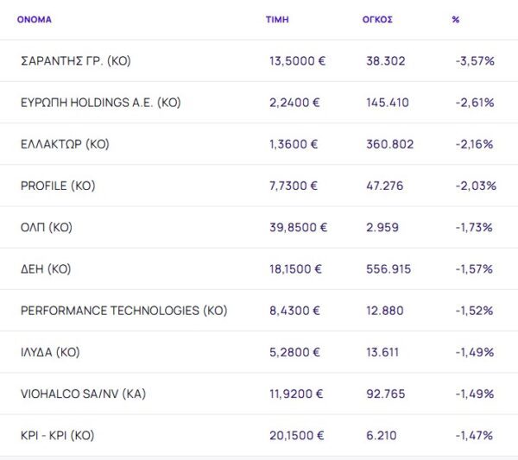
Task: Open PERFORMANCE TECHNOLOGIES (ΚΟ) stock
Action: [x=123, y=310]
